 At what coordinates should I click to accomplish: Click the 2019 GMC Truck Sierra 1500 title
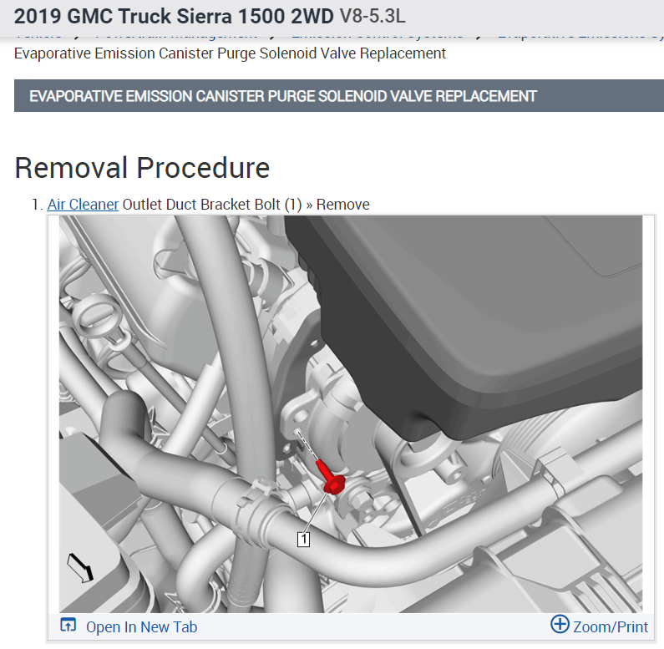[x=174, y=16]
